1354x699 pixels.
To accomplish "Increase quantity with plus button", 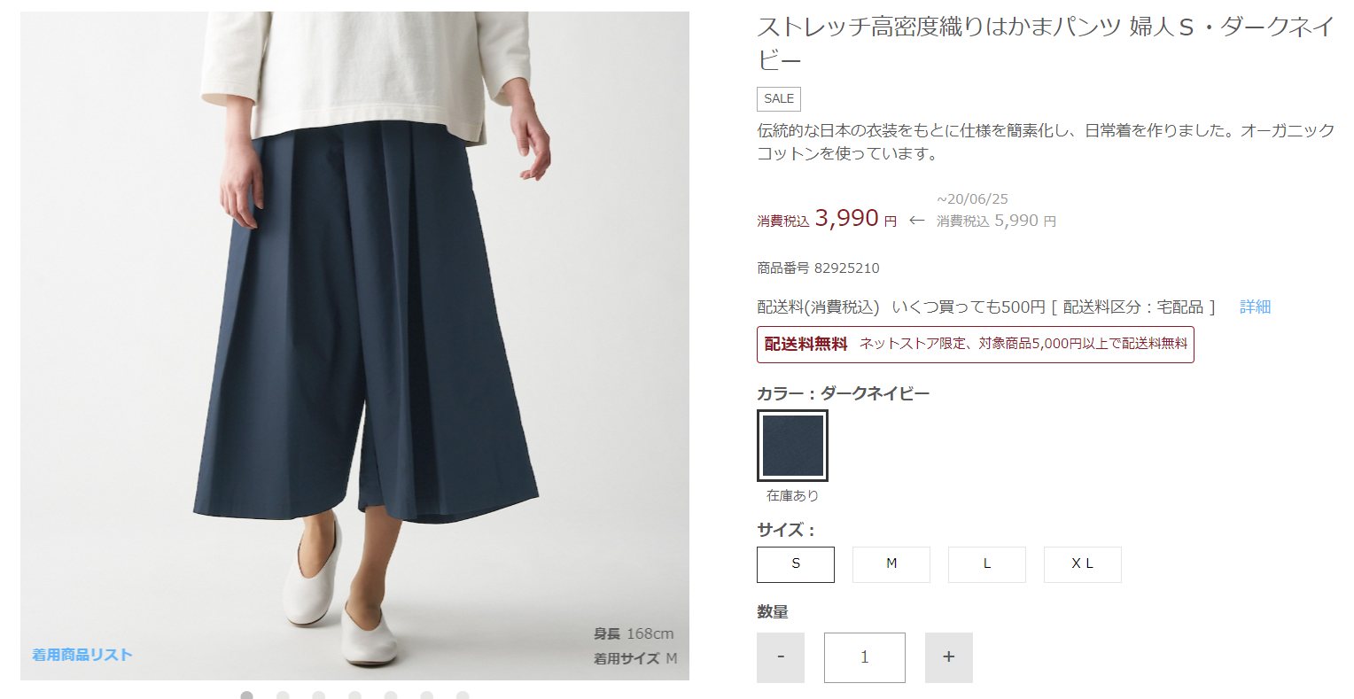I will pyautogui.click(x=949, y=657).
